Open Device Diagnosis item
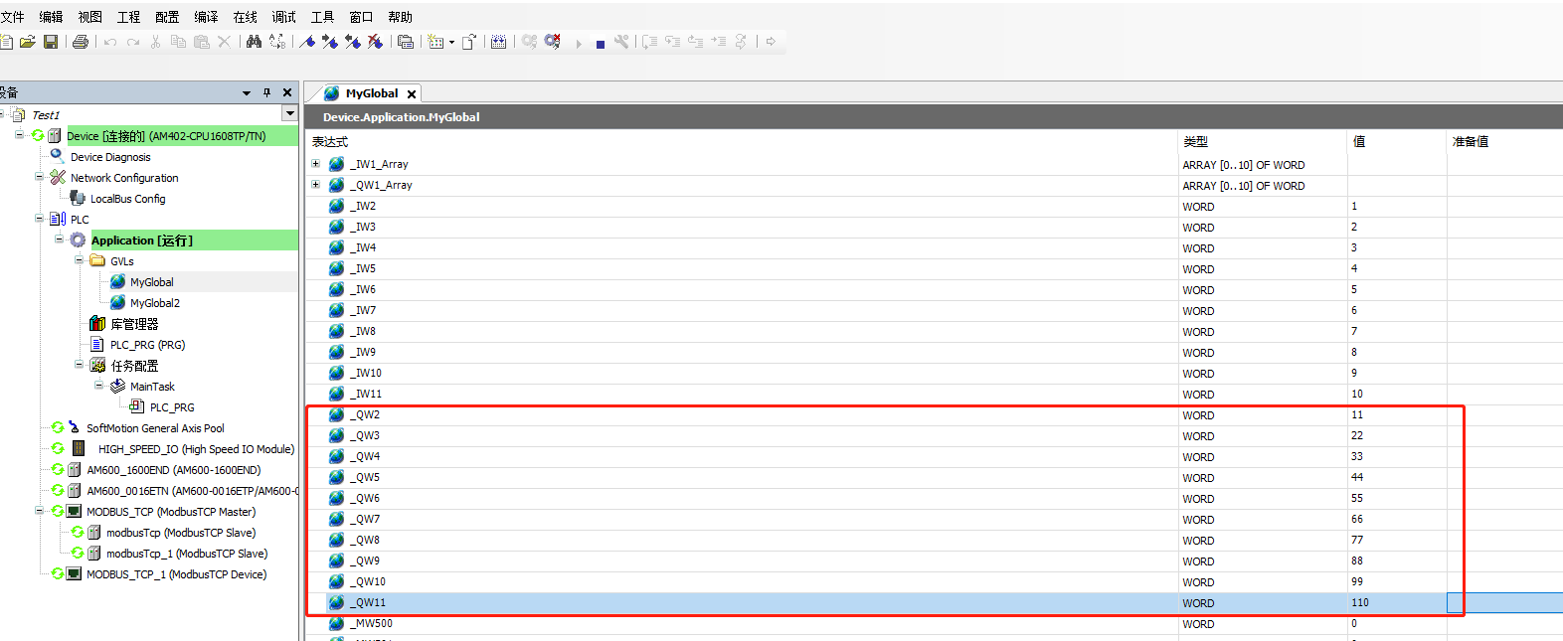Image resolution: width=1563 pixels, height=641 pixels. pyautogui.click(x=110, y=157)
